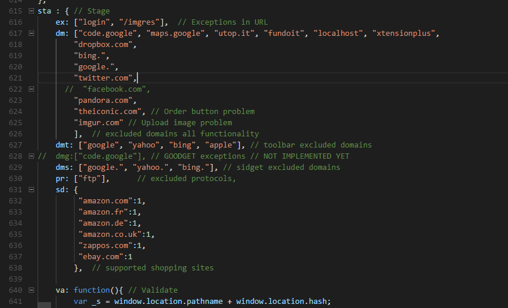Click the "code.google" string on line 617
Viewport: 508px width, 308px height.
[x=108, y=34]
